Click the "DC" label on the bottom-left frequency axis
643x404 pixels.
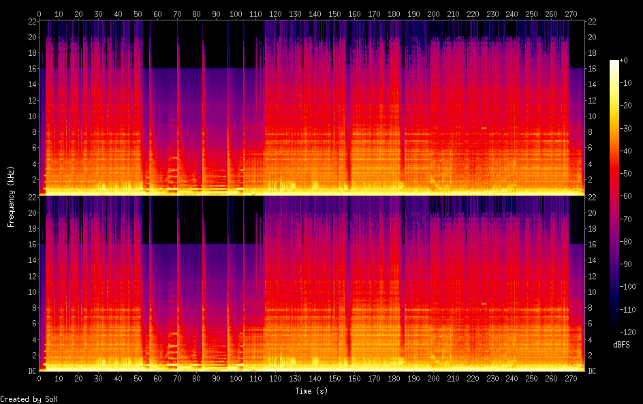click(32, 371)
